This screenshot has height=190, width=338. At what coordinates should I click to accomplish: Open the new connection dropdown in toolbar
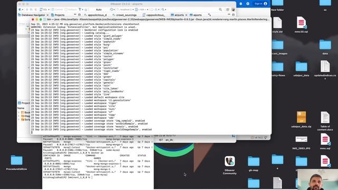(21, 9)
